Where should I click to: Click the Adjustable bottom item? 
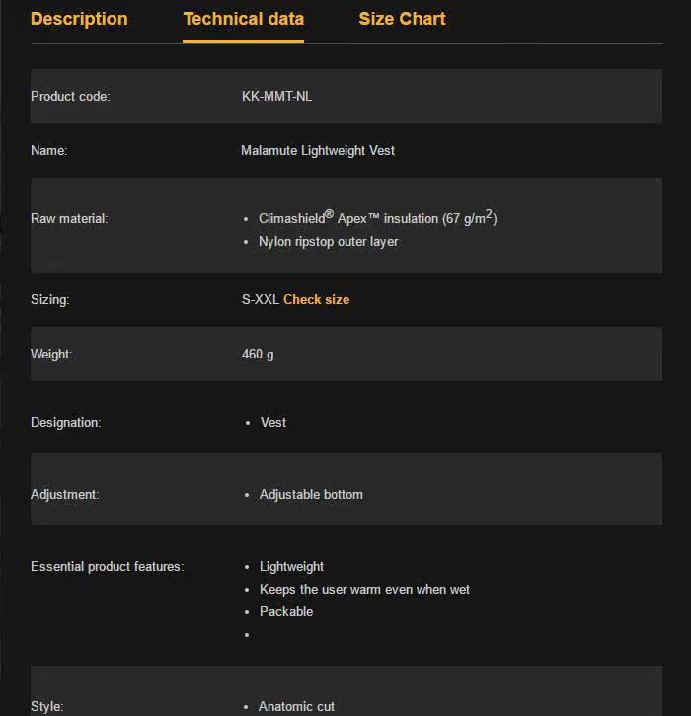pos(311,494)
